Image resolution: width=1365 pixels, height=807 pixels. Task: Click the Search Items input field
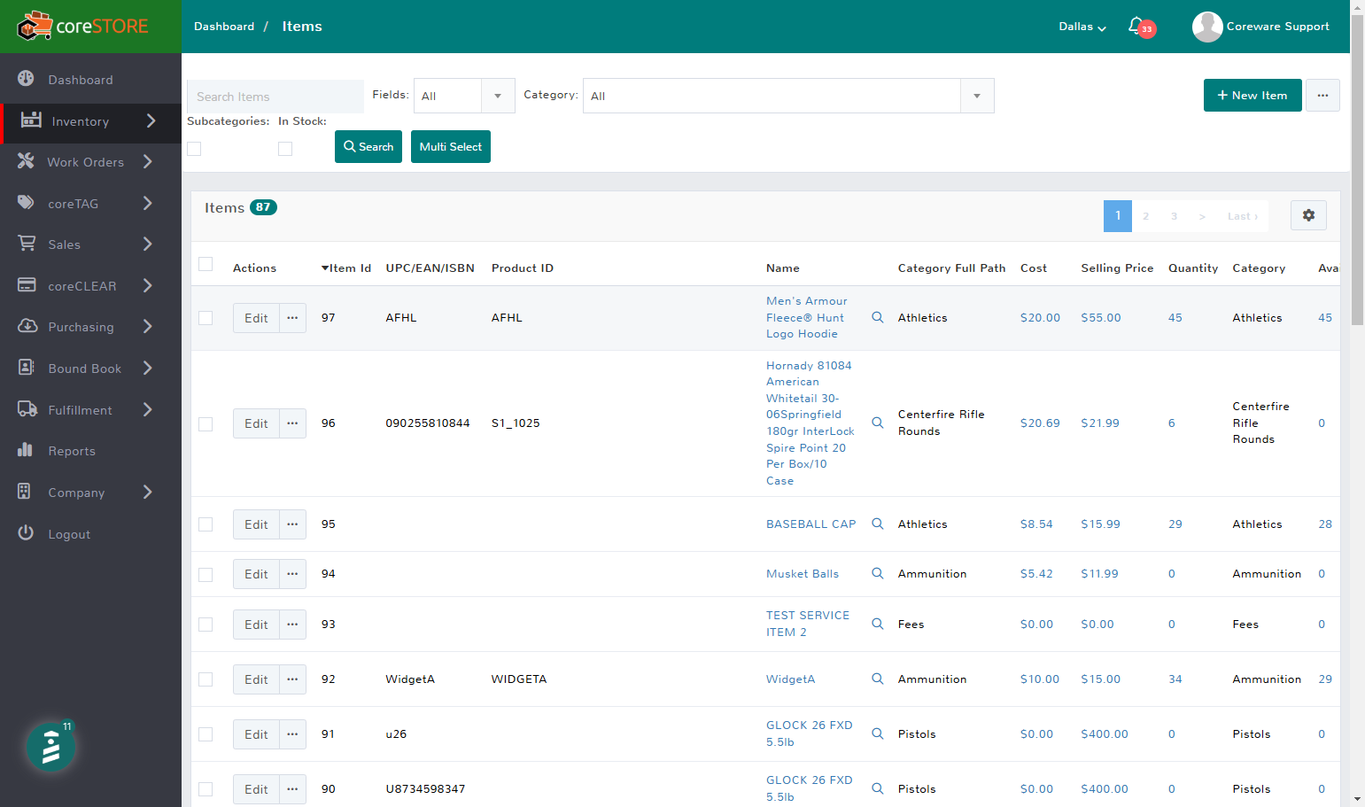[275, 97]
